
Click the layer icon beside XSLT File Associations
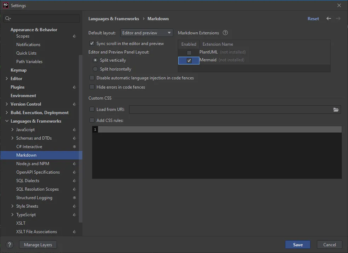pos(74,232)
